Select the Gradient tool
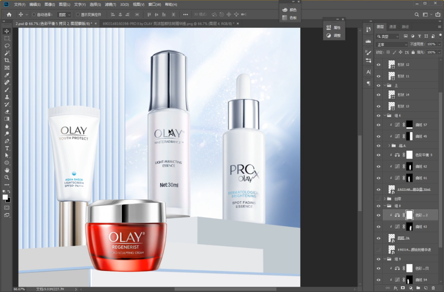The image size is (444, 292). (x=7, y=119)
